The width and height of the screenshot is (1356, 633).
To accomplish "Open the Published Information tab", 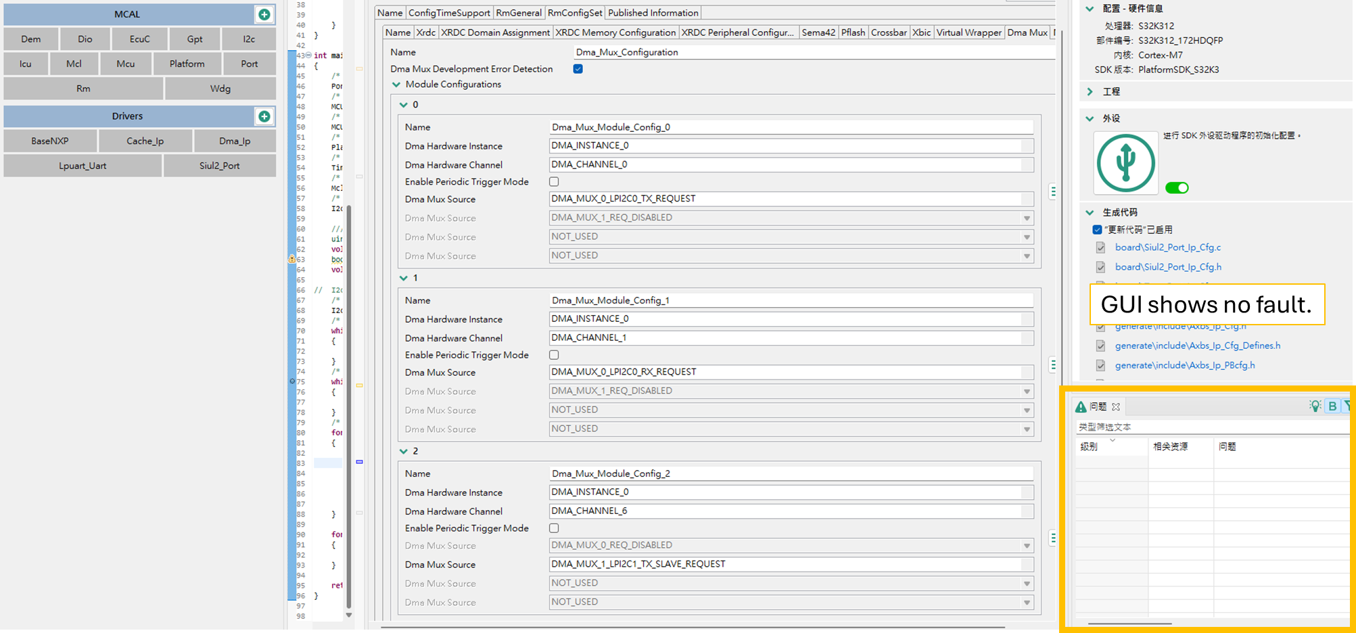I will (x=653, y=13).
